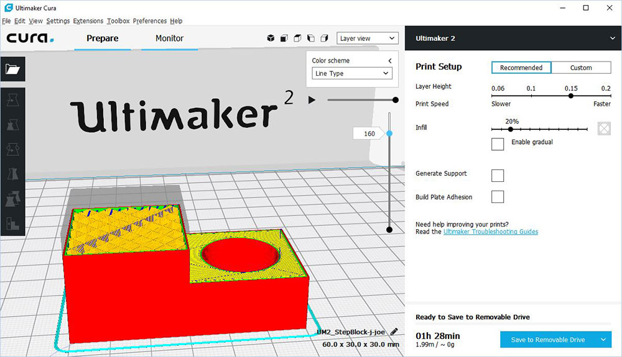Switch camera to front view cube icon
The height and width of the screenshot is (357, 622).
tap(284, 38)
